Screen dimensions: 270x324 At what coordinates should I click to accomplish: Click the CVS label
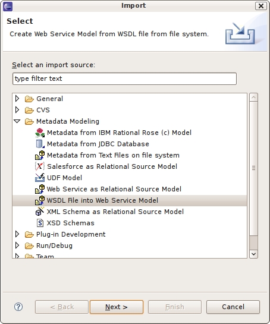(43, 110)
